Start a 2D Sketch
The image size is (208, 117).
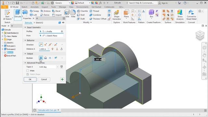pos(7,15)
